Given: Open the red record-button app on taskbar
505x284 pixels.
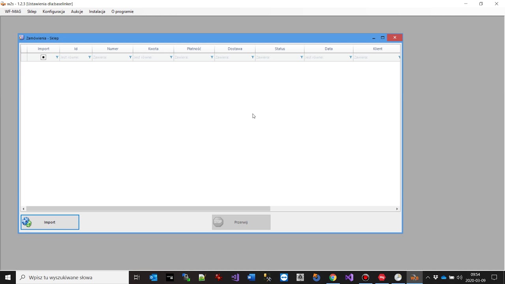Looking at the screenshot, I should tap(365, 277).
